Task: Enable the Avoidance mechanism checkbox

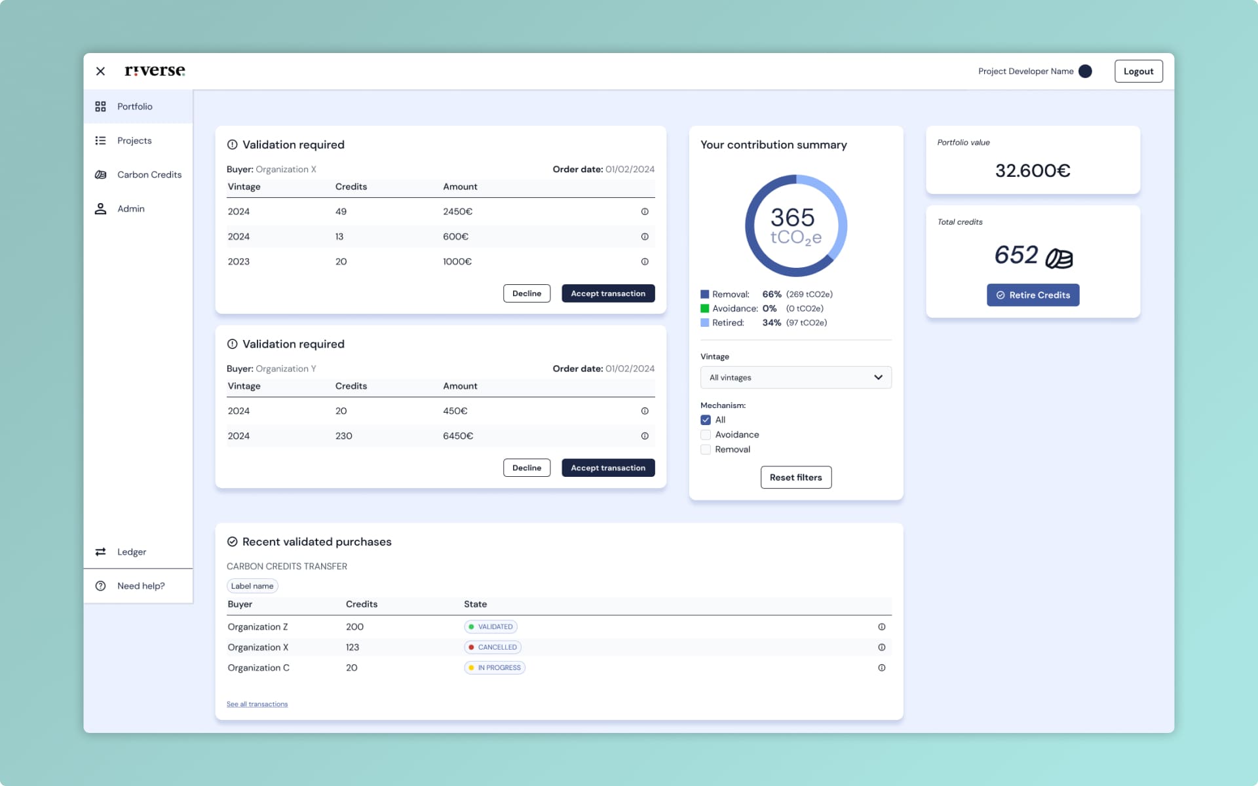Action: (x=706, y=434)
